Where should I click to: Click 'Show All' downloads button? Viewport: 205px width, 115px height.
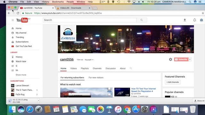click(x=199, y=101)
